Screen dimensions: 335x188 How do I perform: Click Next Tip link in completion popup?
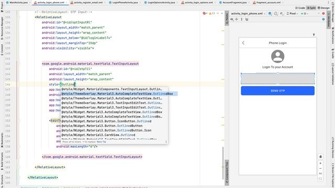click(101, 142)
